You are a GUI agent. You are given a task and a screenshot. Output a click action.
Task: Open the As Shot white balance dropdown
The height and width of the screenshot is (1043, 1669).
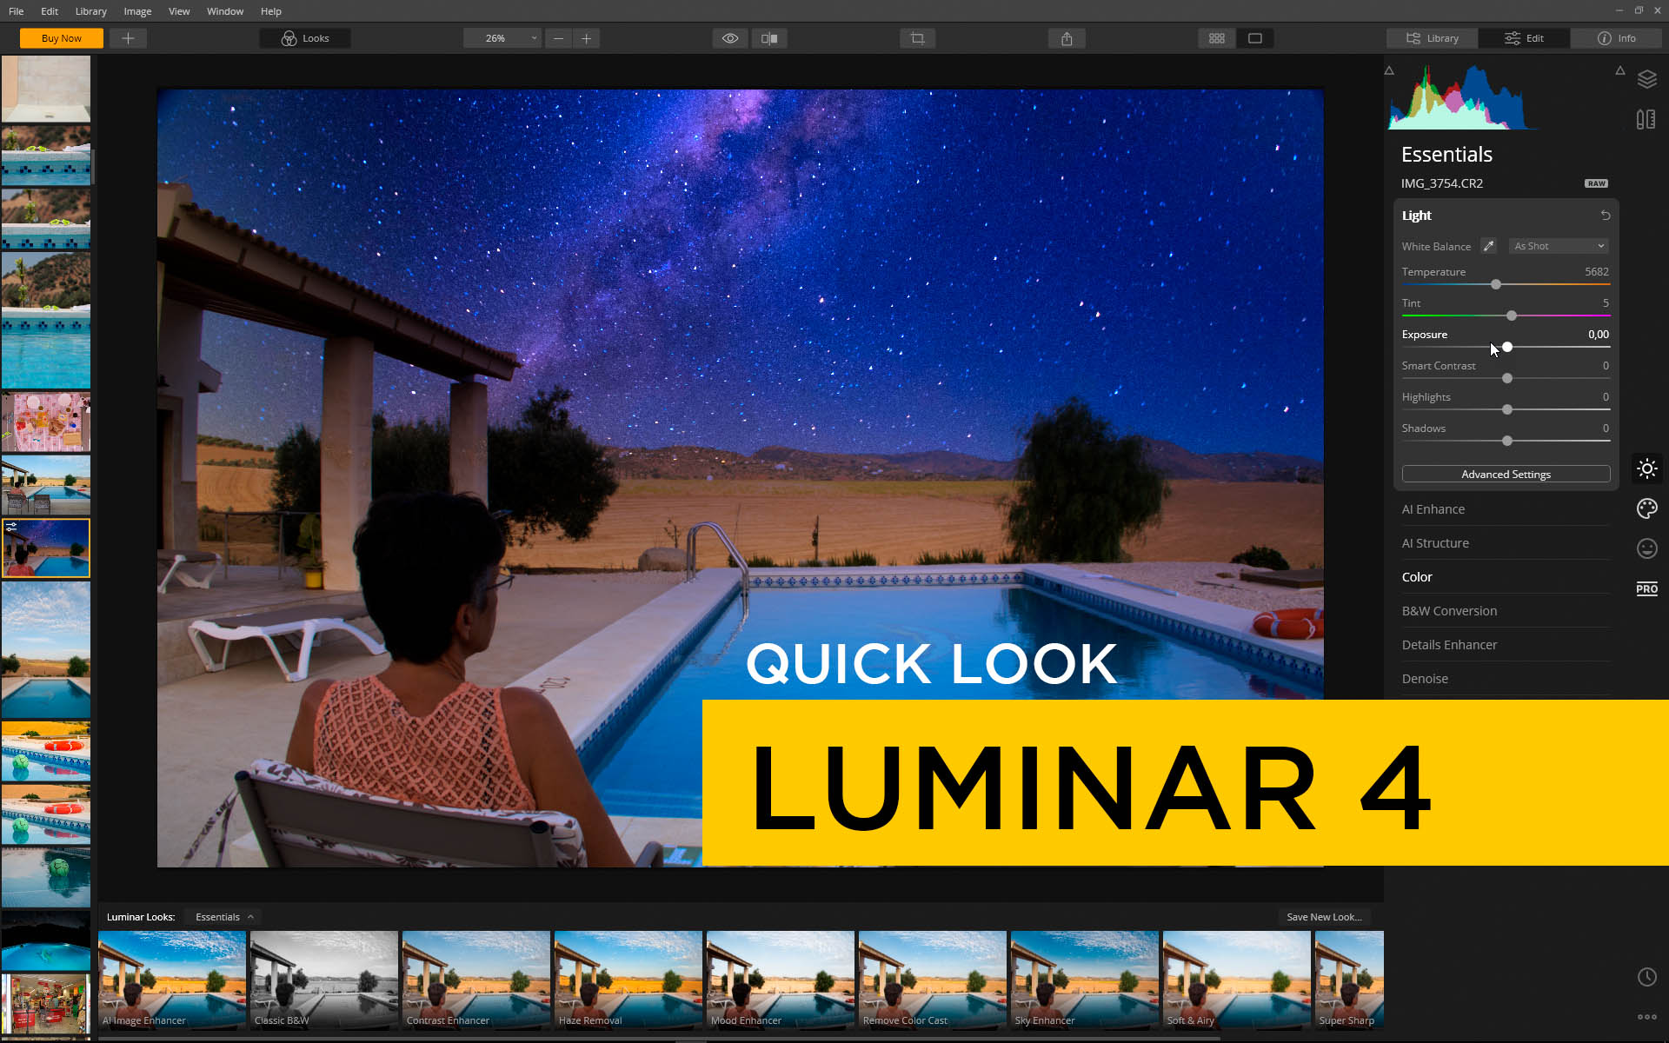[x=1558, y=246]
